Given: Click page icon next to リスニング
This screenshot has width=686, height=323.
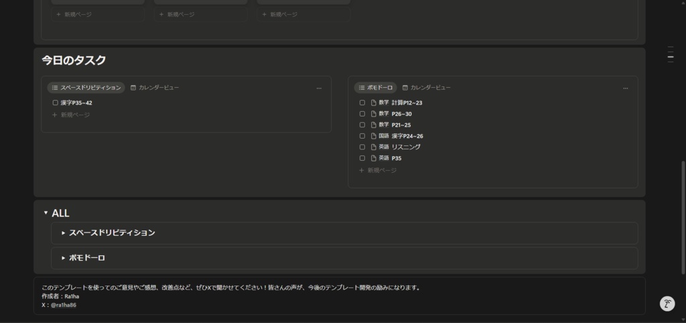Looking at the screenshot, I should [x=374, y=147].
